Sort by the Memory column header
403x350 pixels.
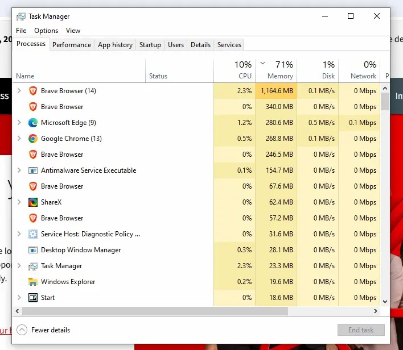(276, 71)
